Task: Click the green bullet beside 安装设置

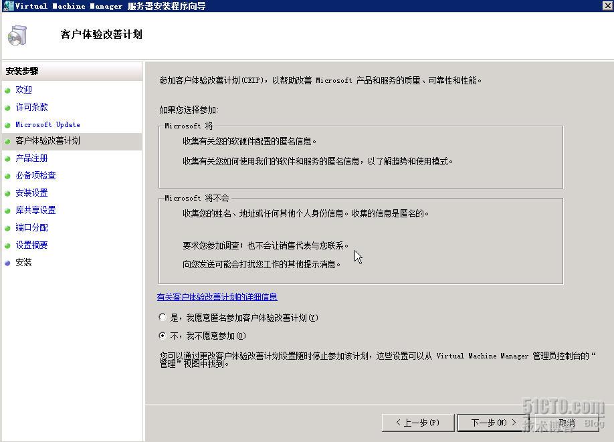Action: (x=7, y=193)
